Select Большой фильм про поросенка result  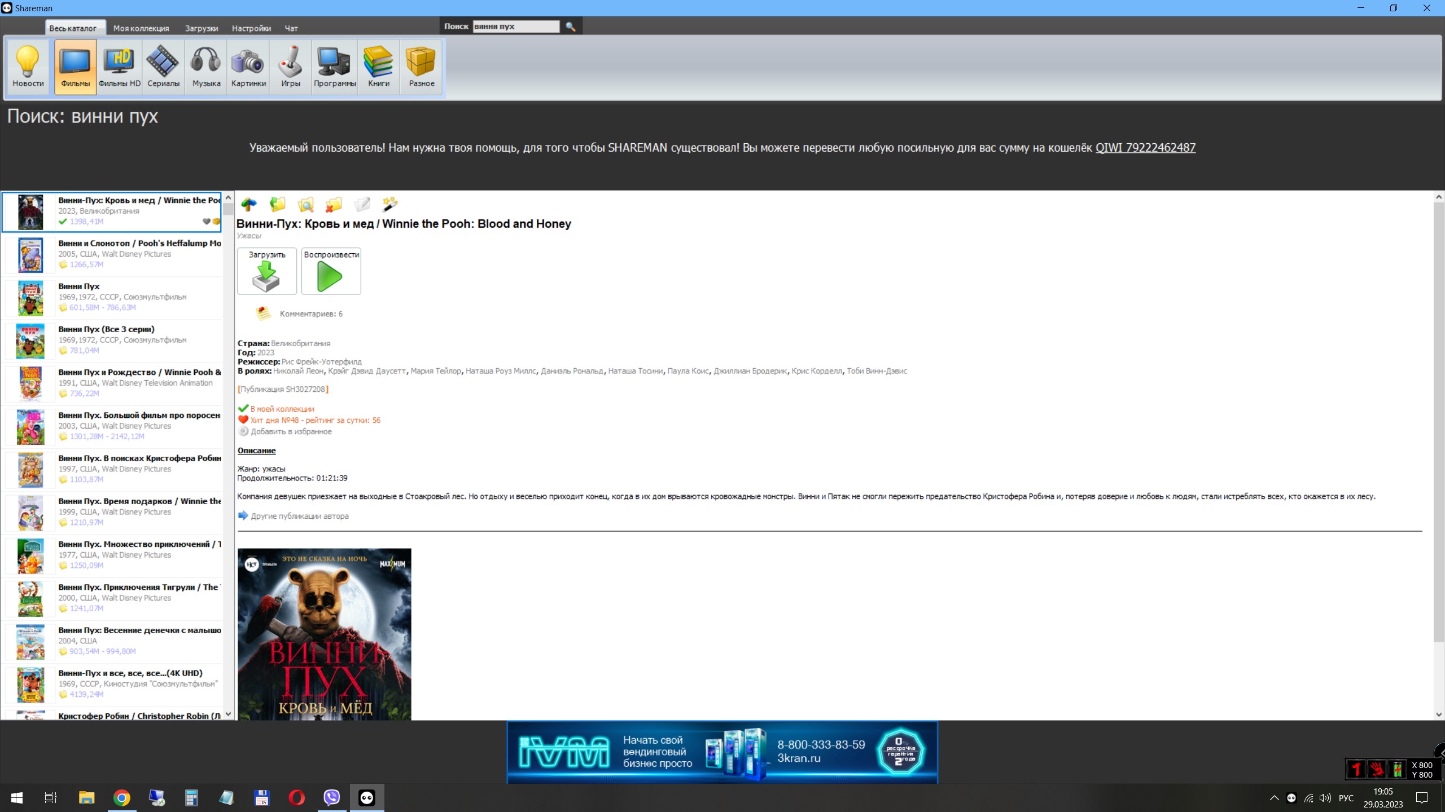(x=113, y=427)
